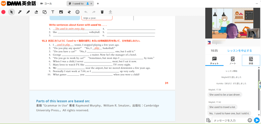This screenshot has width=261, height=124.
Task: Clear drawings with the trash icon
Action: 102,12
